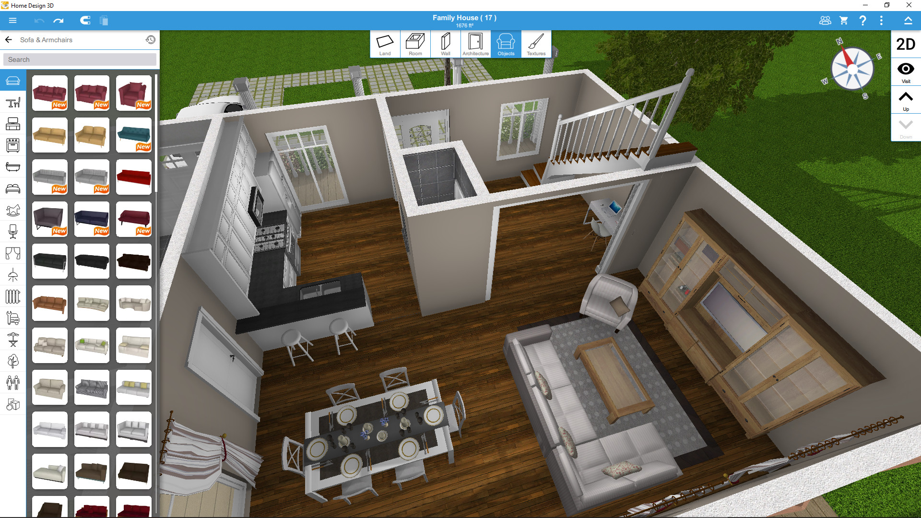Select the Architecture tool
Screen dimensions: 921x518
[x=474, y=44]
